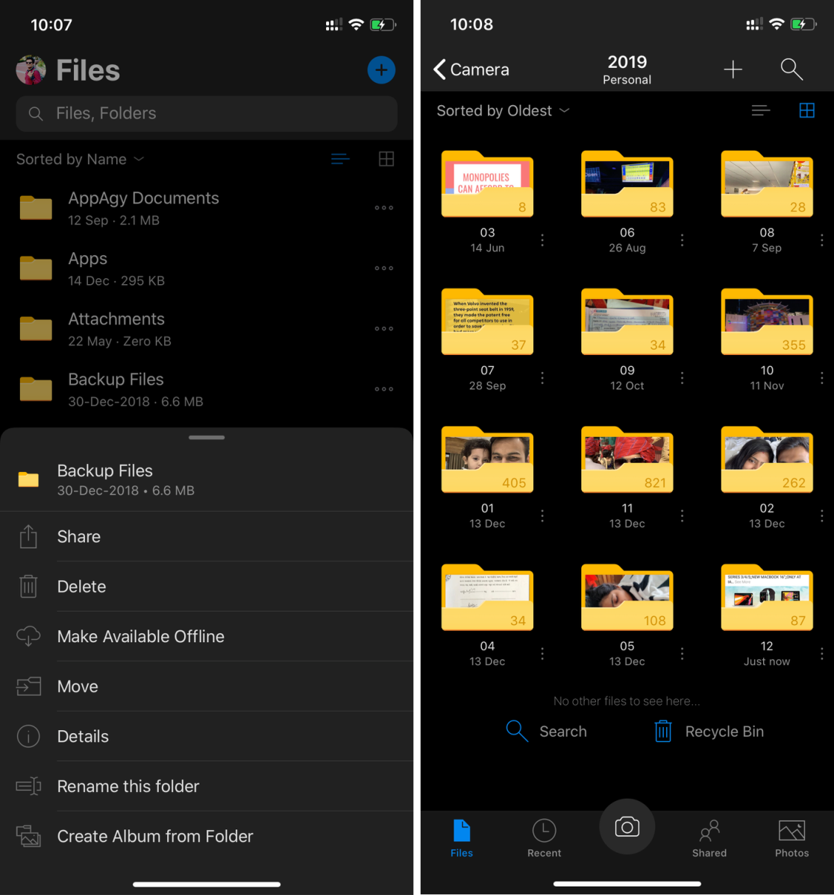Open Sorted by Oldest dropdown
Screen dimensions: 834x895
504,110
